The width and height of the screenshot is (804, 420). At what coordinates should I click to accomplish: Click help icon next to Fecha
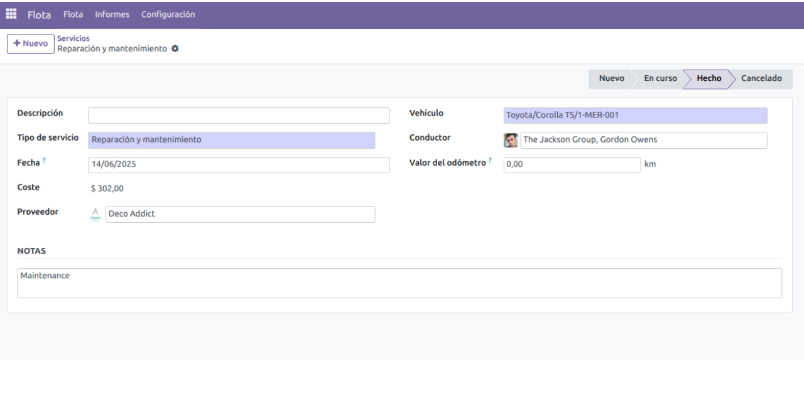point(44,161)
